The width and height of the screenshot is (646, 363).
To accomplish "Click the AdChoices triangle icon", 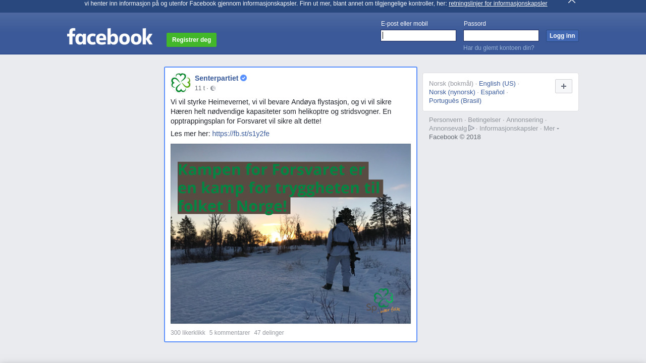I will pos(471,128).
